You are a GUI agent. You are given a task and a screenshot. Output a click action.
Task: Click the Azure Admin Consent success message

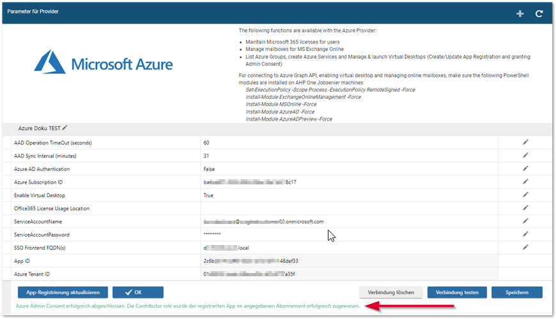pyautogui.click(x=188, y=306)
